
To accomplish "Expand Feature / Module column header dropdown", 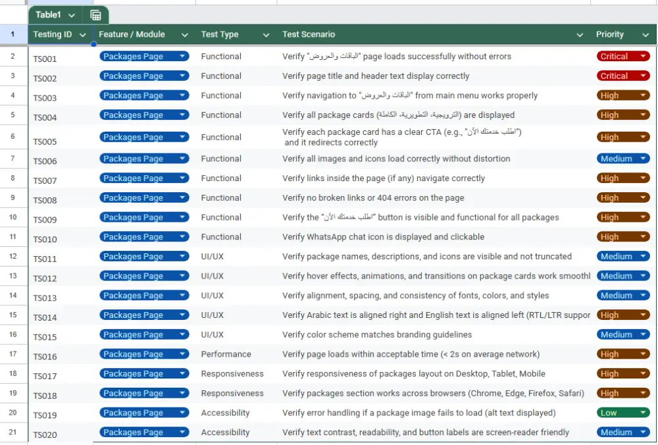I will (x=186, y=35).
